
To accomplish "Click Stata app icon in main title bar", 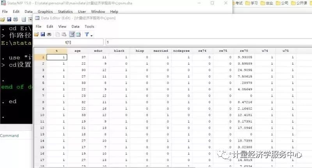I will point(4,3).
